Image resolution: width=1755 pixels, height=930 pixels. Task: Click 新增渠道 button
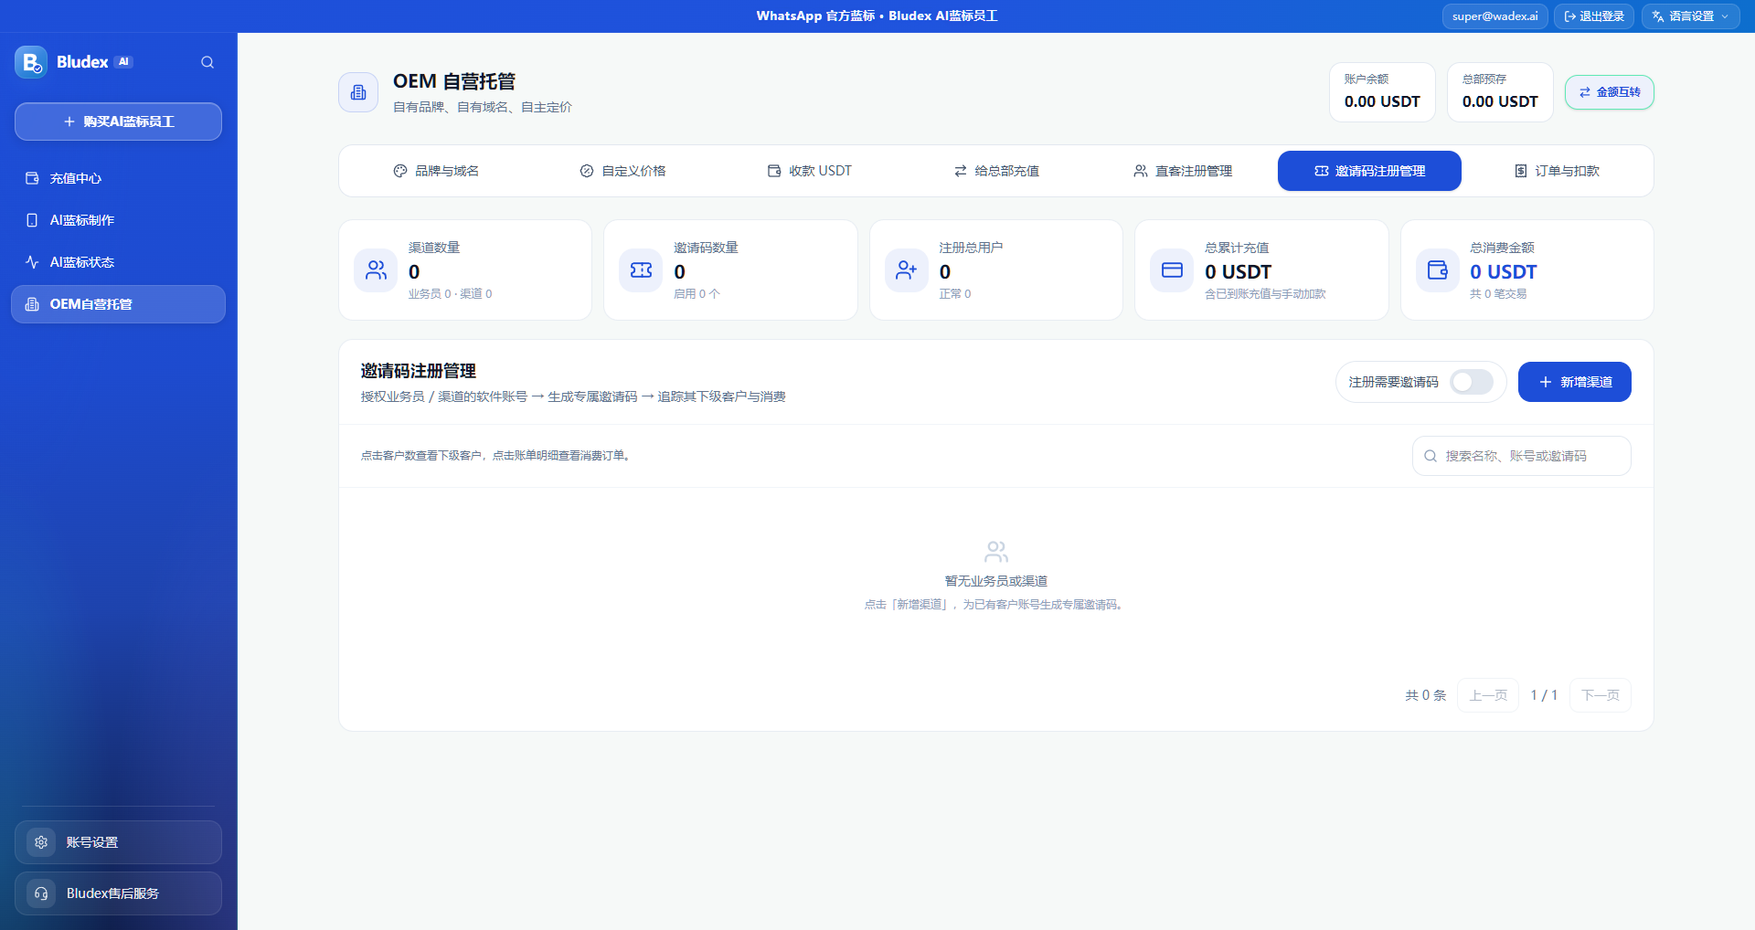pyautogui.click(x=1574, y=382)
